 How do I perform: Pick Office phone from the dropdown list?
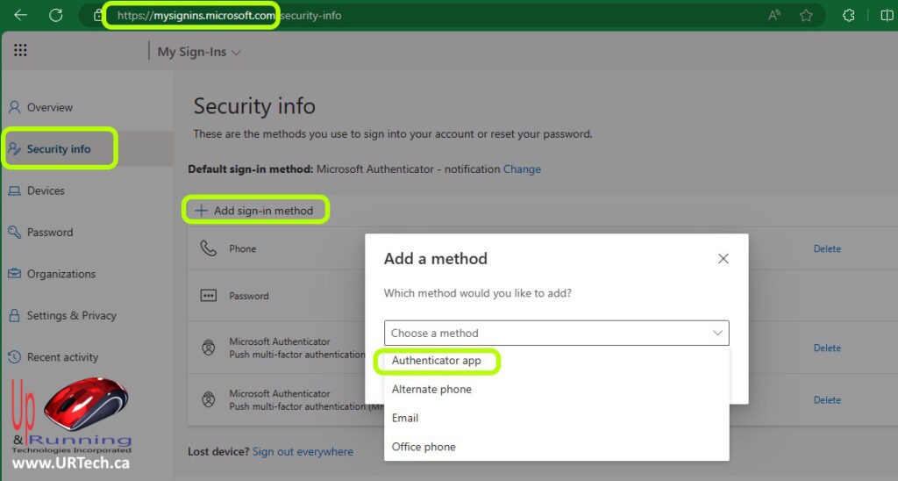(x=424, y=447)
